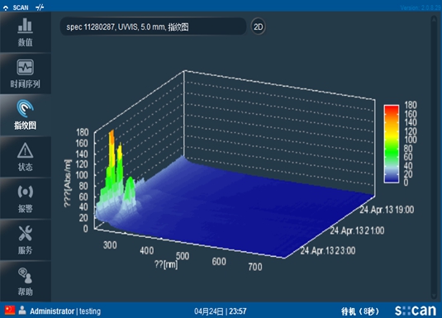Click the [nm] wavelength axis title

166,264
